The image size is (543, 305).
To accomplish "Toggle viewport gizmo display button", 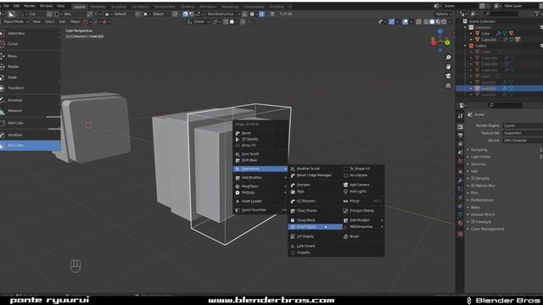I will click(x=392, y=21).
